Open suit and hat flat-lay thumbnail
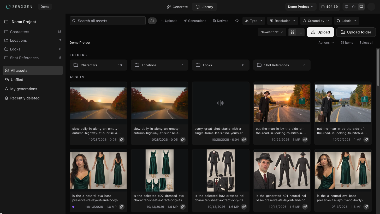Viewport: 380px width, 214px height. pos(221,170)
